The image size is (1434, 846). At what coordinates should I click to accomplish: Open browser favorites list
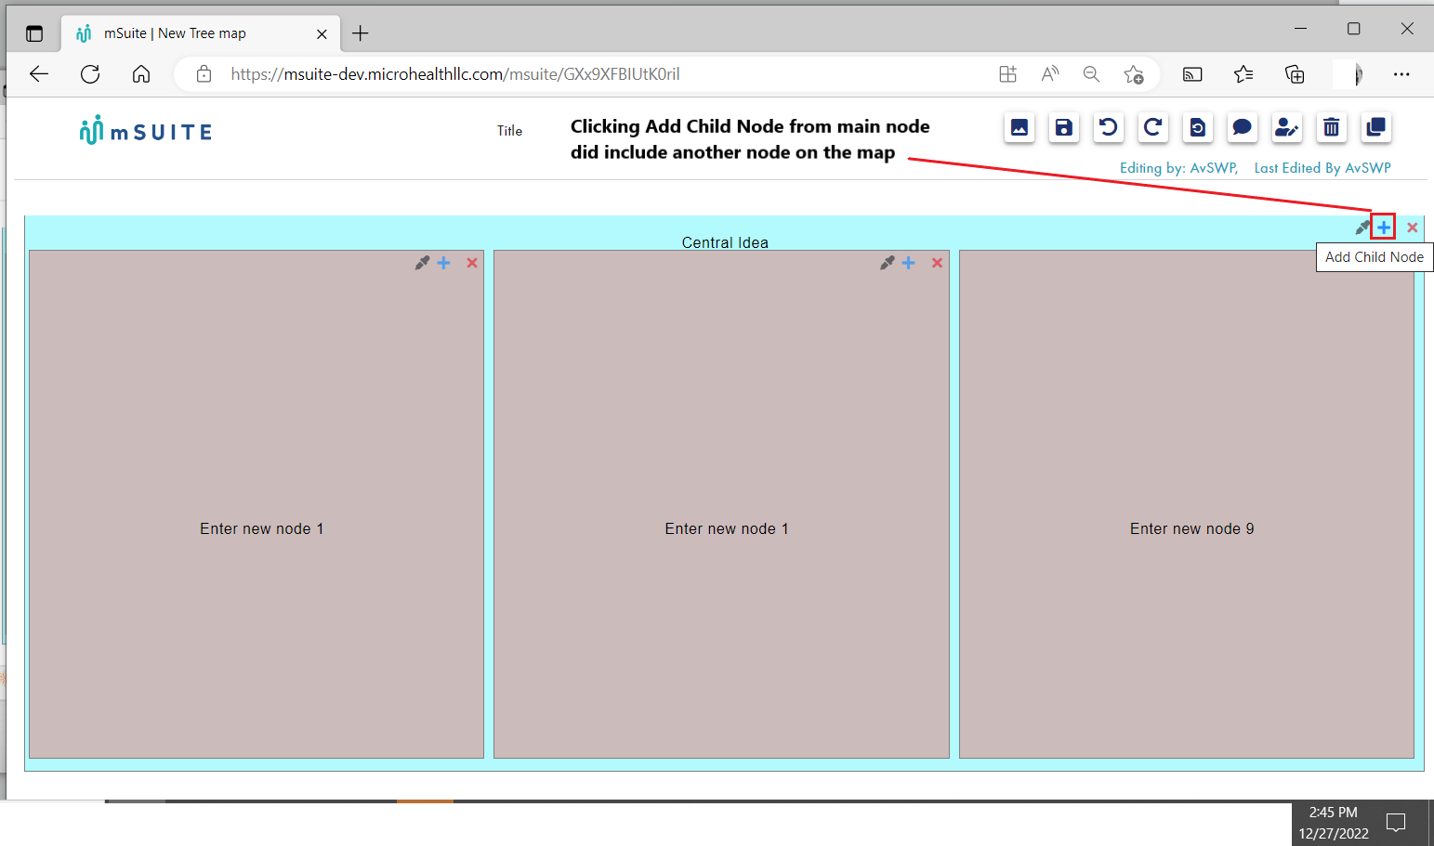[x=1243, y=74]
